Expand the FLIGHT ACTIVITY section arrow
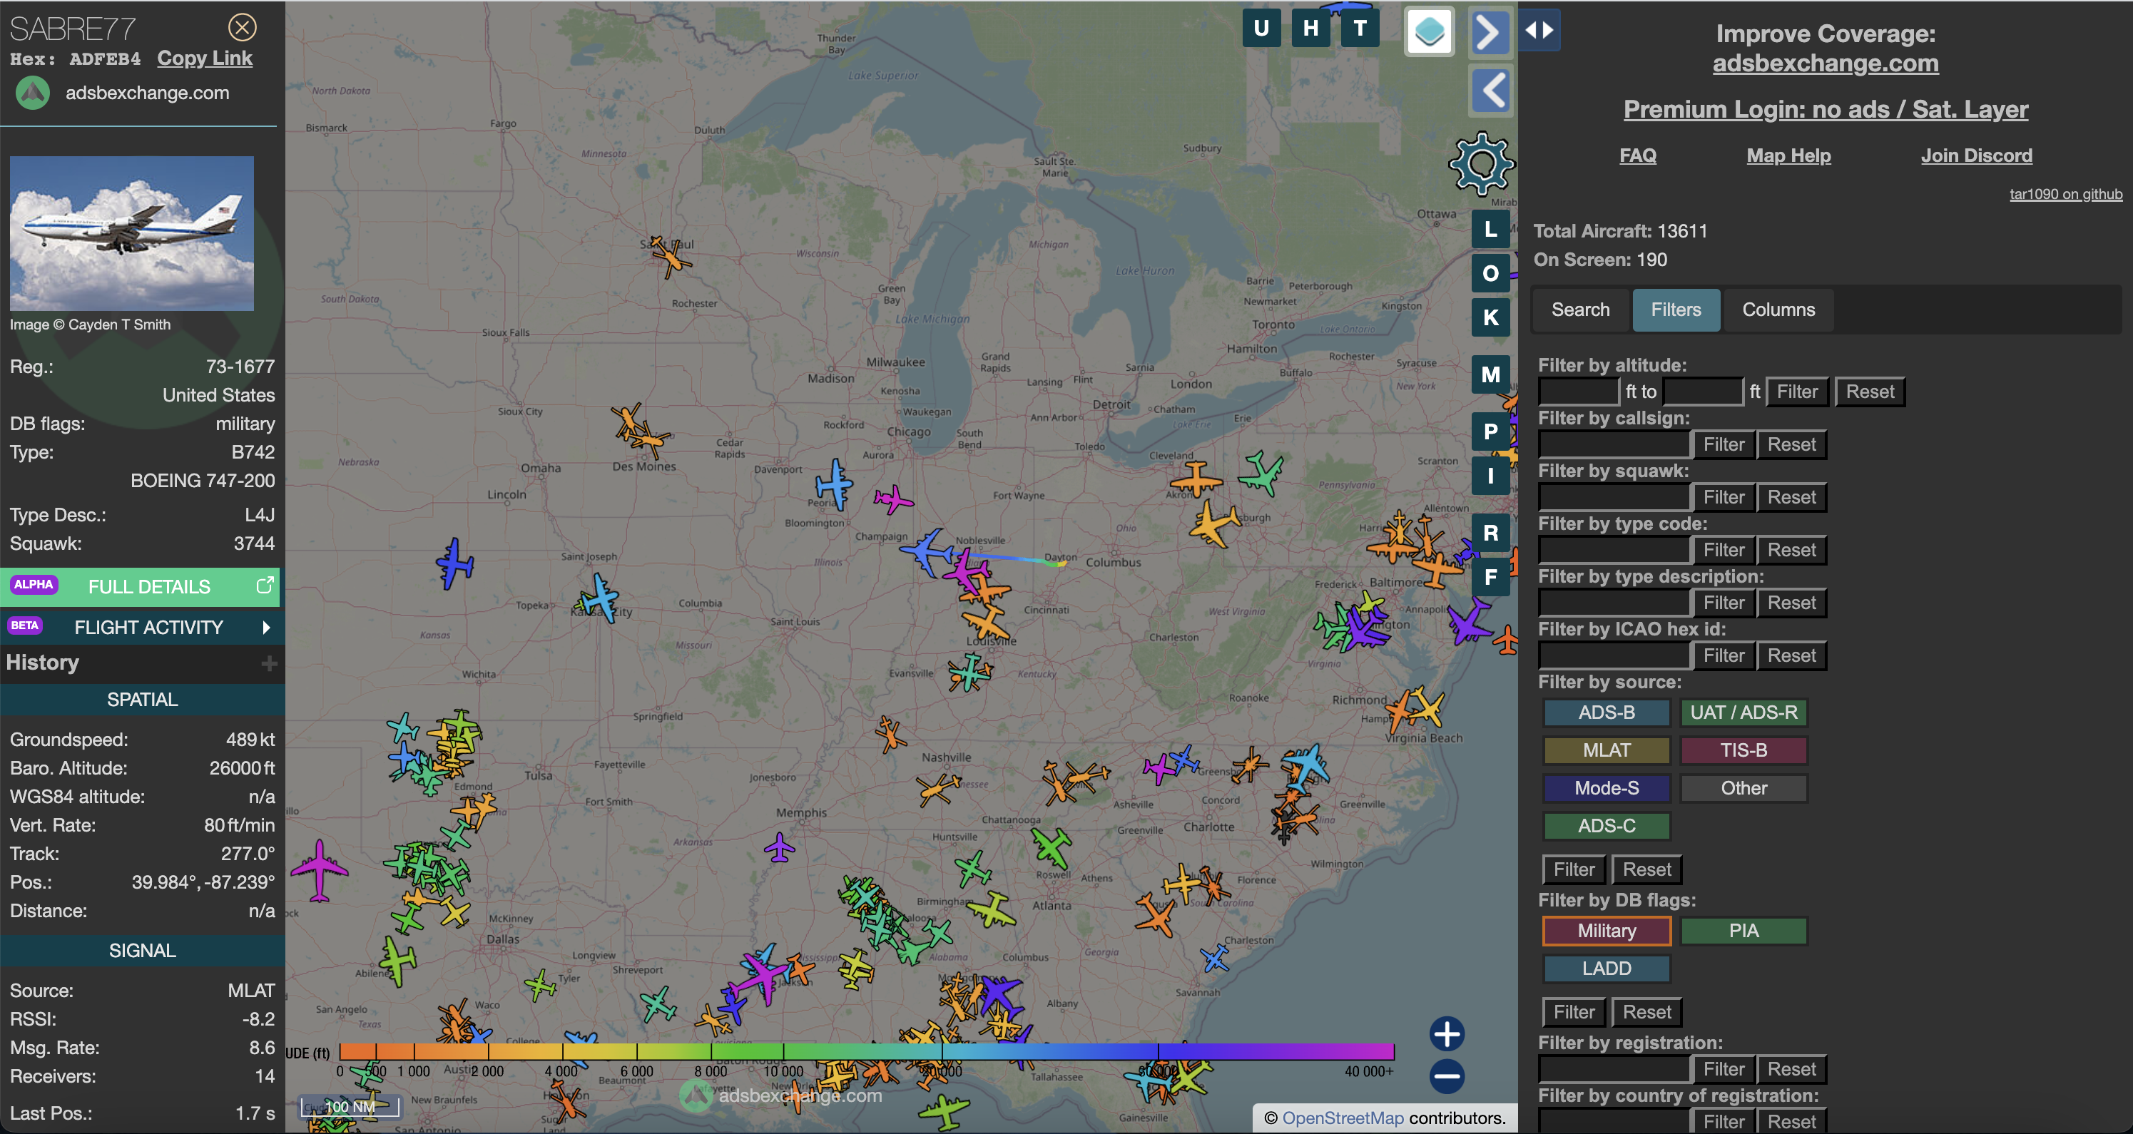Screen dimensions: 2133x1134 coord(266,628)
